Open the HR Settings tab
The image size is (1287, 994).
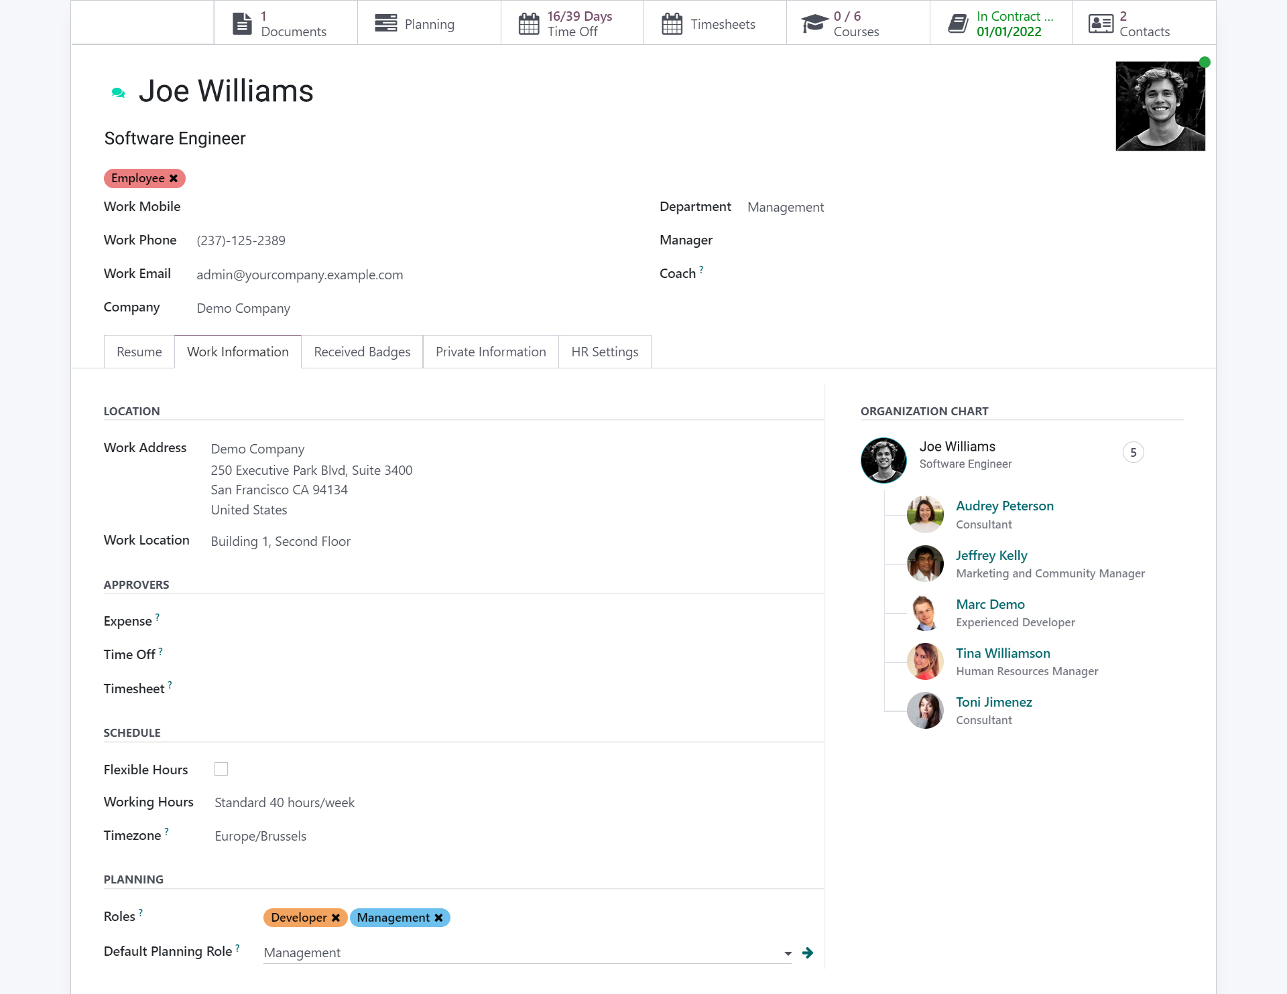604,351
